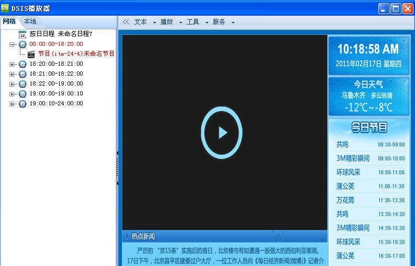The width and height of the screenshot is (415, 266).
Task: Open the 工具 dropdown arrow
Action: [207, 23]
